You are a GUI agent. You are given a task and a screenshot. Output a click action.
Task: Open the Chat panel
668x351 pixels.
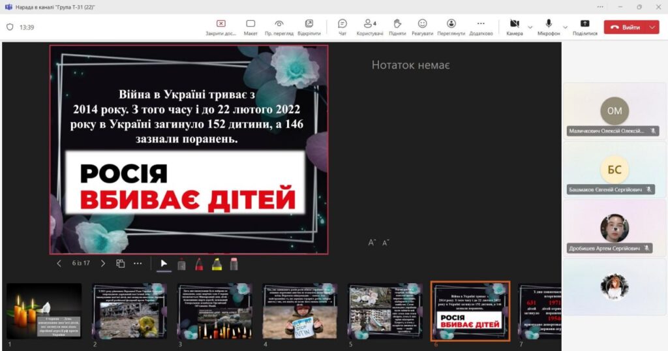pyautogui.click(x=342, y=27)
